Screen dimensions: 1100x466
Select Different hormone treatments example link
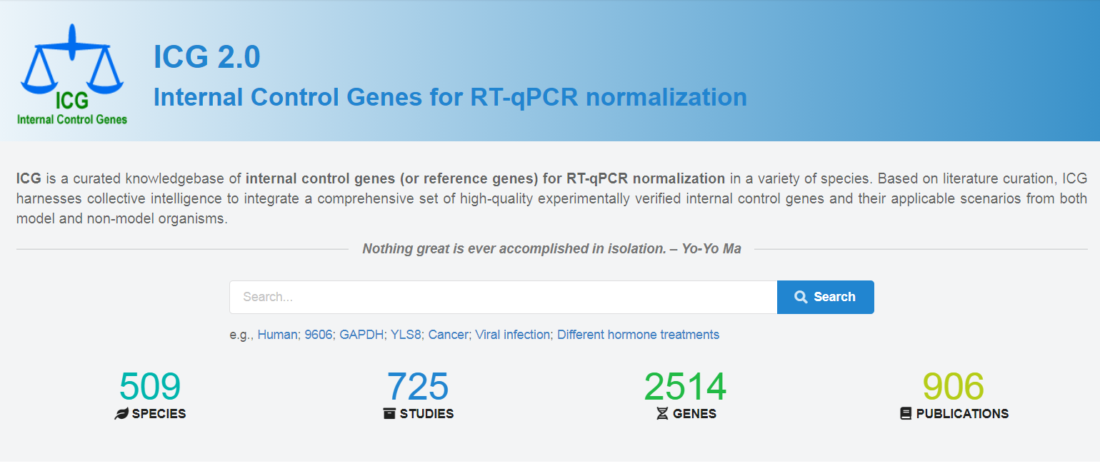pos(638,335)
